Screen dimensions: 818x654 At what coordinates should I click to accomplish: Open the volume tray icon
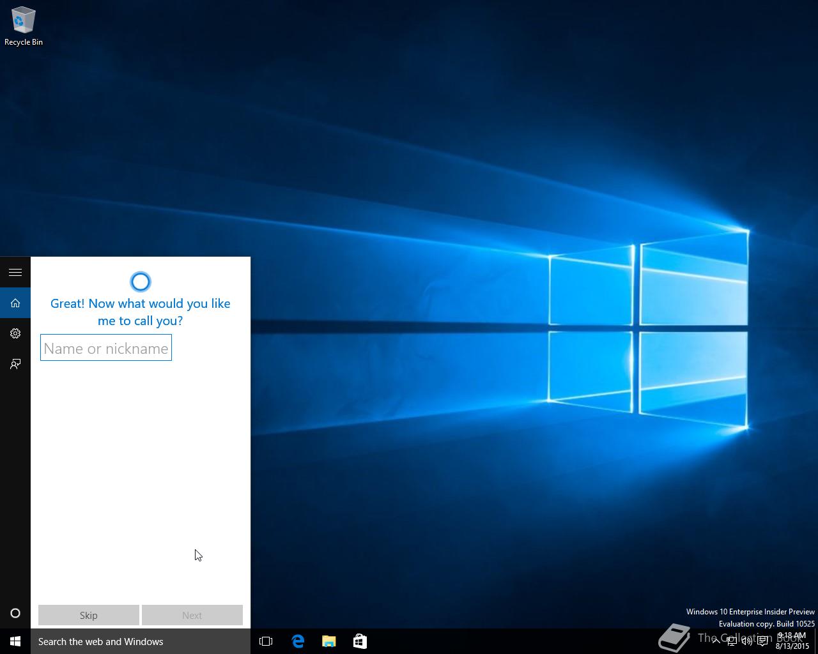coord(746,641)
